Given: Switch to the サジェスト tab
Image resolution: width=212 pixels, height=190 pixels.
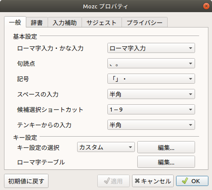Looking at the screenshot, I should pyautogui.click(x=102, y=23).
